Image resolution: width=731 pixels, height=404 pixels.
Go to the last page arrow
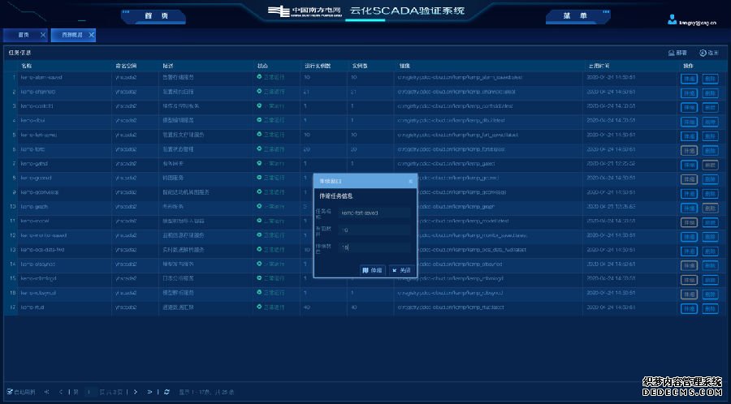pyautogui.click(x=149, y=392)
